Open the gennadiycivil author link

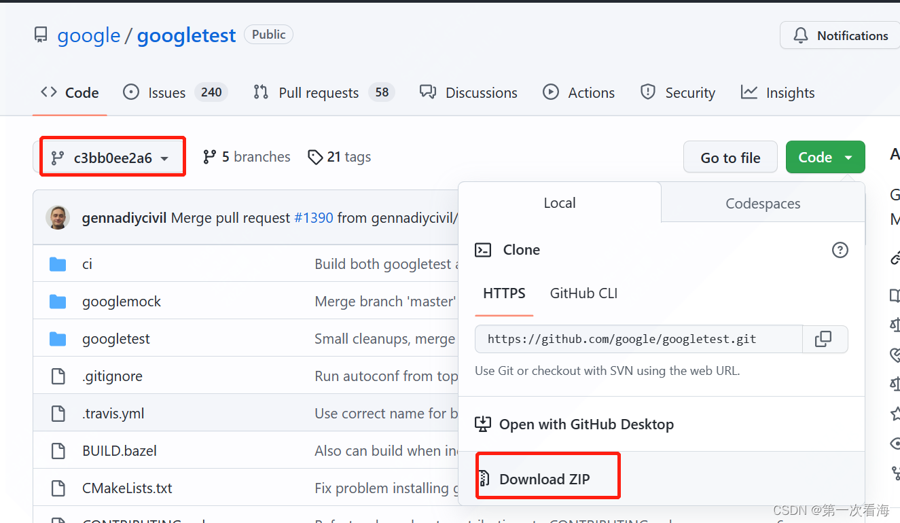(x=124, y=218)
